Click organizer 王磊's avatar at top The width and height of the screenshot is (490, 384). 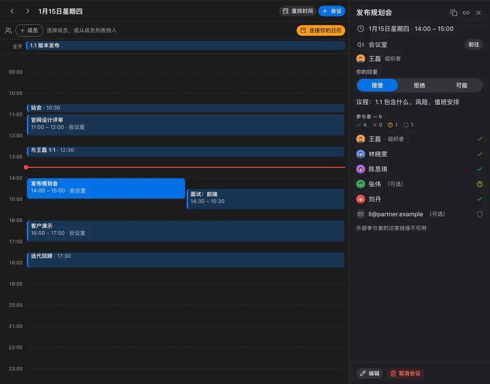coord(361,59)
